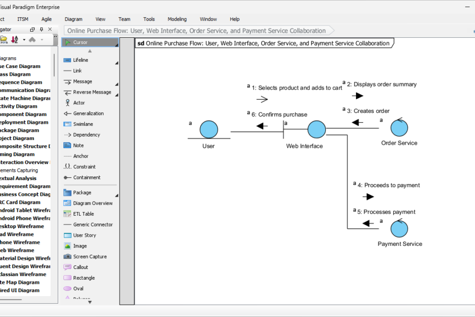
Task: Select Use Case Diagram in the navigator list
Action: point(20,66)
